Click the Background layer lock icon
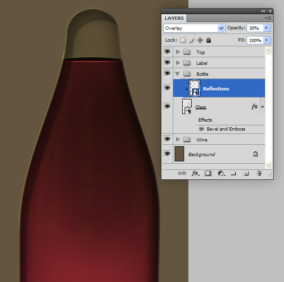284x282 pixels. (x=255, y=154)
